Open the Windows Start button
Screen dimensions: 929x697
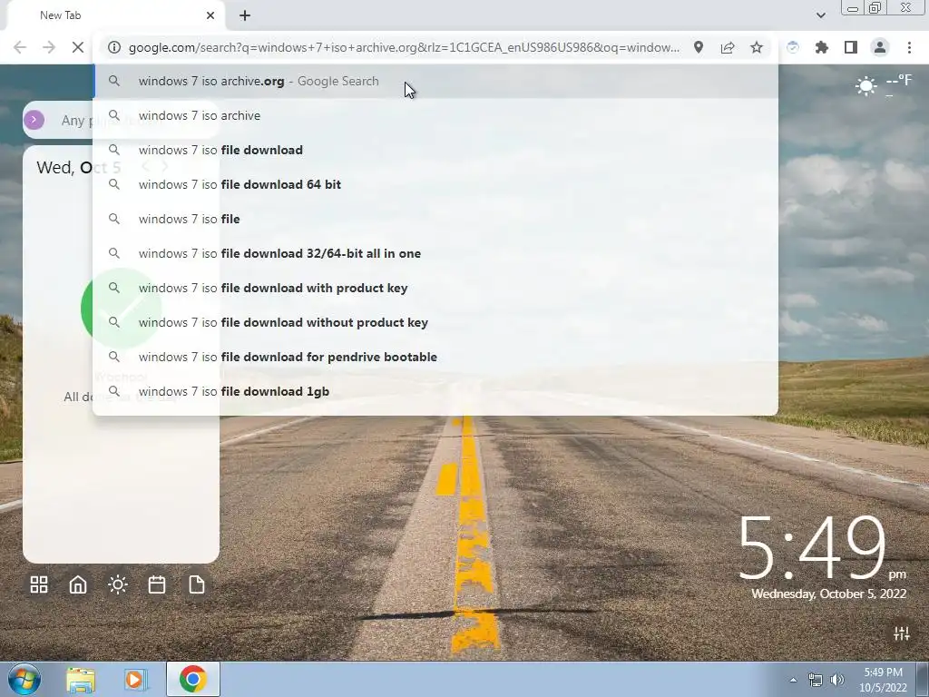click(24, 679)
